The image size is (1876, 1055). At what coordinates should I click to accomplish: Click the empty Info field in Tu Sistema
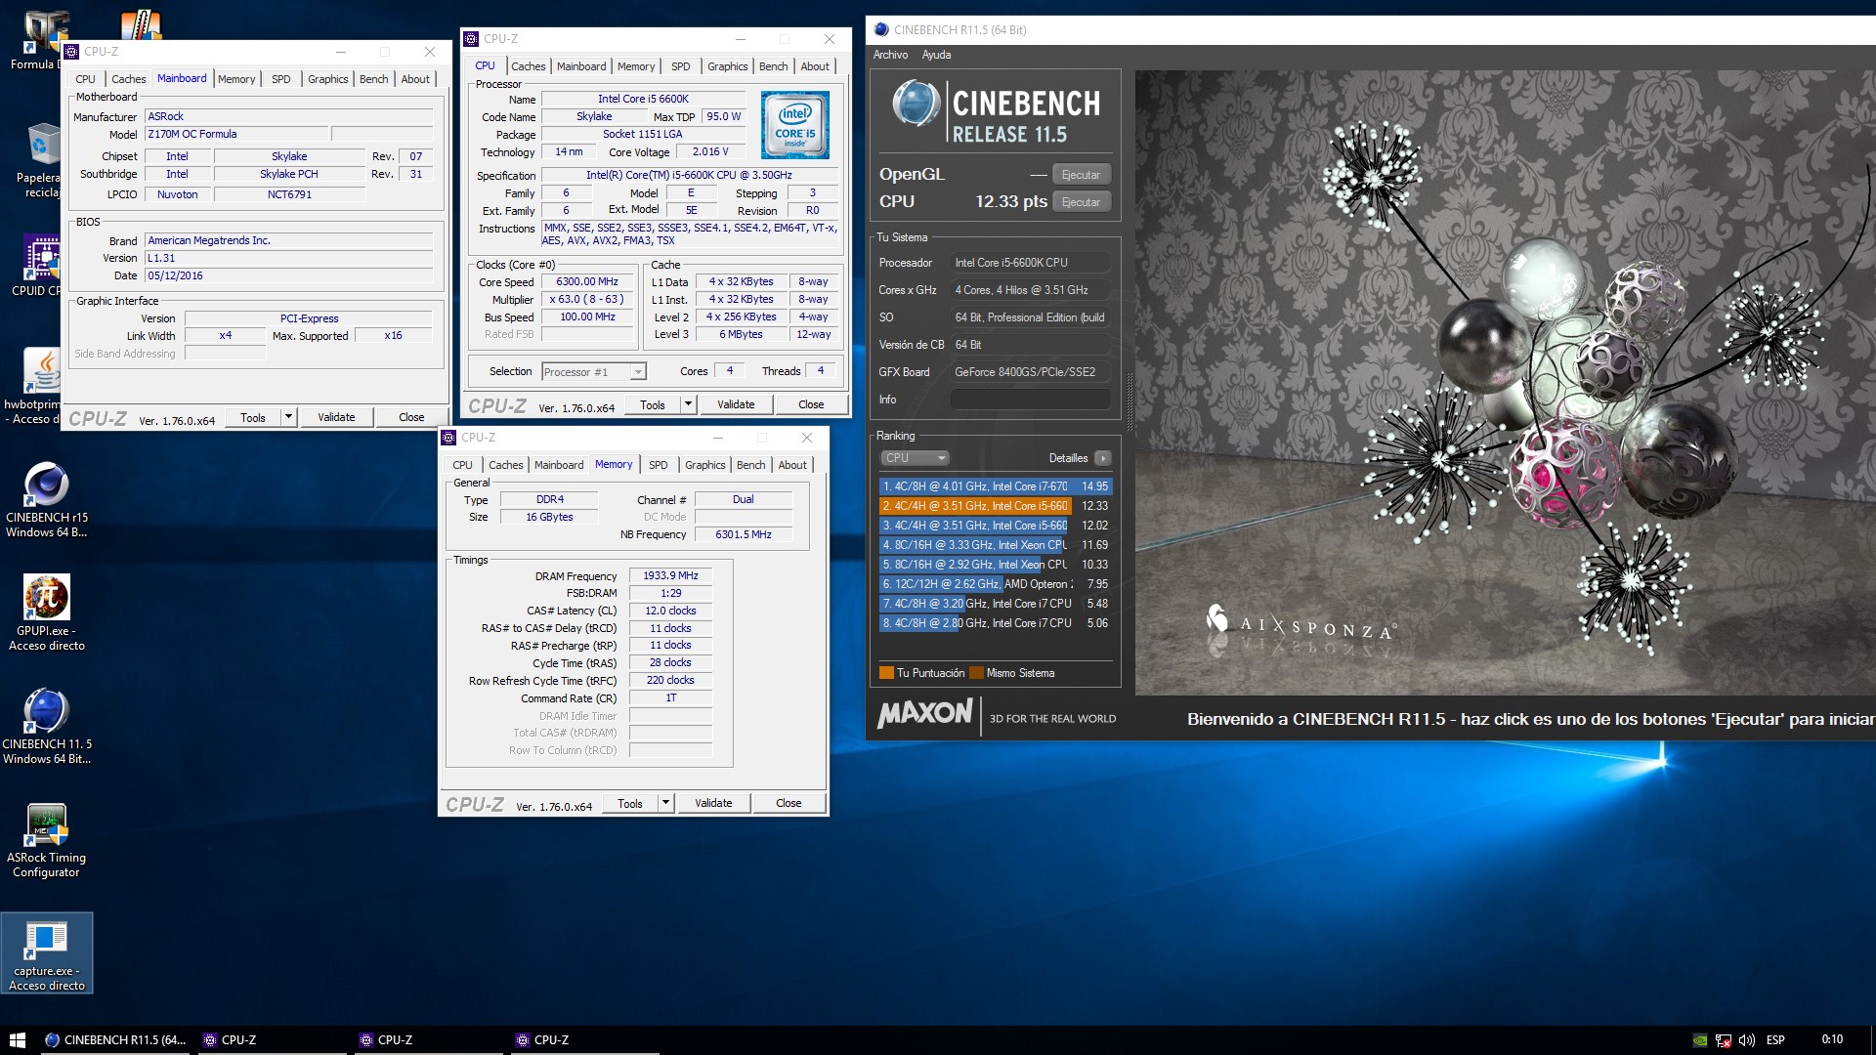[1031, 400]
